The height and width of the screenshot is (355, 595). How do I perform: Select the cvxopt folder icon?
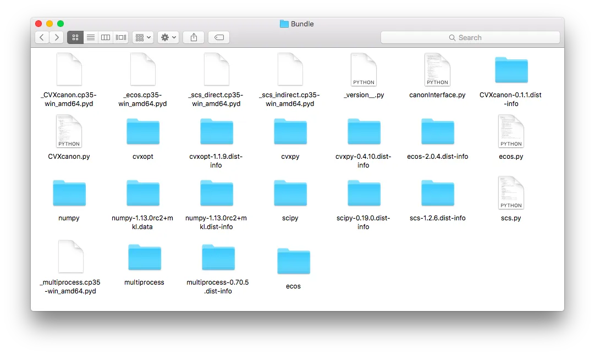pos(142,131)
